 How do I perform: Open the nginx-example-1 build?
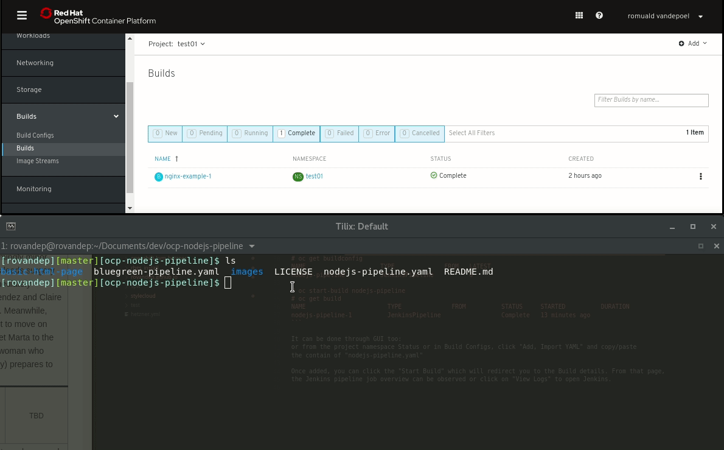[x=188, y=177]
